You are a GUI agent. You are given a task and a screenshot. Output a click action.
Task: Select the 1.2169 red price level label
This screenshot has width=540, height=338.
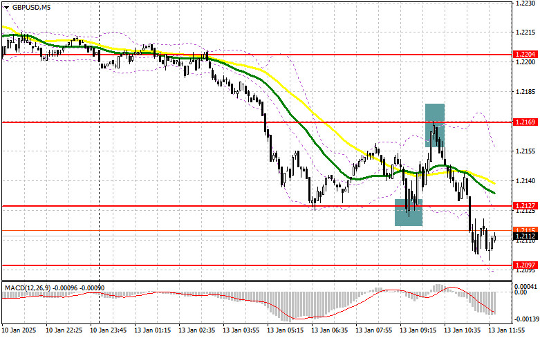(x=525, y=122)
